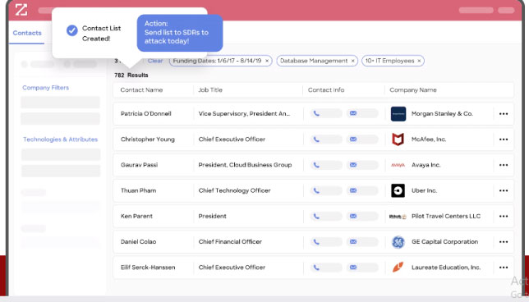529x302 pixels.
Task: Click the McAfee shield logo
Action: pyautogui.click(x=398, y=140)
